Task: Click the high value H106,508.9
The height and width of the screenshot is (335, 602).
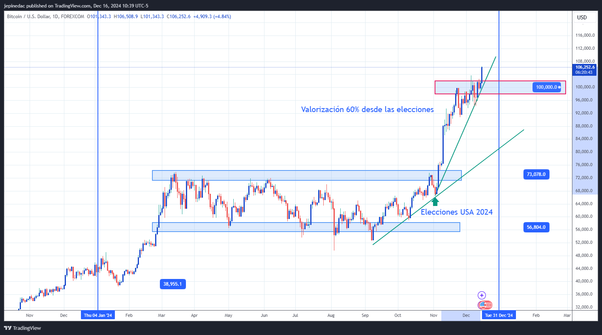Action: 126,17
